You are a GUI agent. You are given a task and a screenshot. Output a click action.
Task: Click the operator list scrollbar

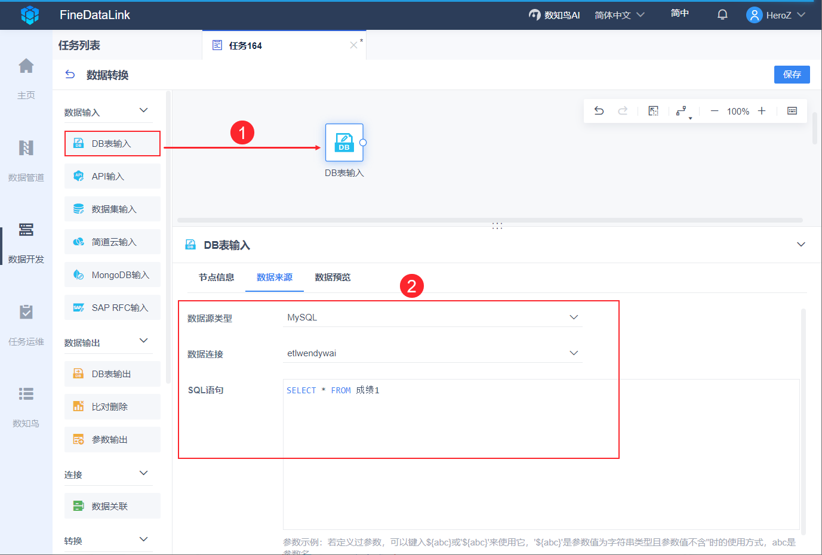(x=168, y=237)
